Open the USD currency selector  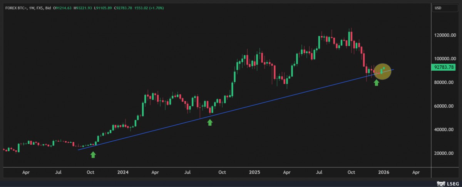pyautogui.click(x=438, y=8)
